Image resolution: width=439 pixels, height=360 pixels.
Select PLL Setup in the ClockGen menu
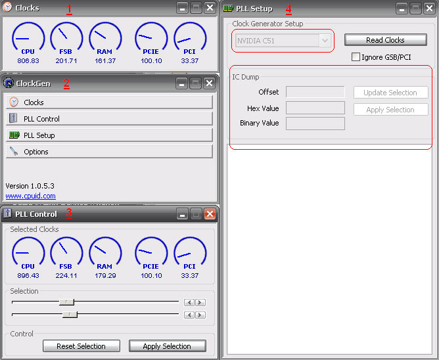pyautogui.click(x=109, y=135)
